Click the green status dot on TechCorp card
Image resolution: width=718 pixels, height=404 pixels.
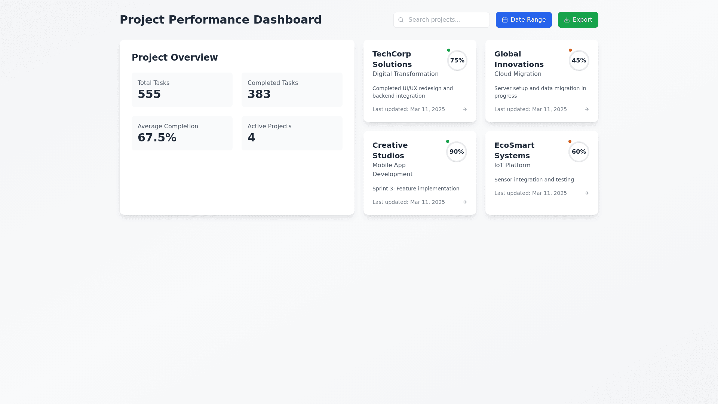(449, 50)
